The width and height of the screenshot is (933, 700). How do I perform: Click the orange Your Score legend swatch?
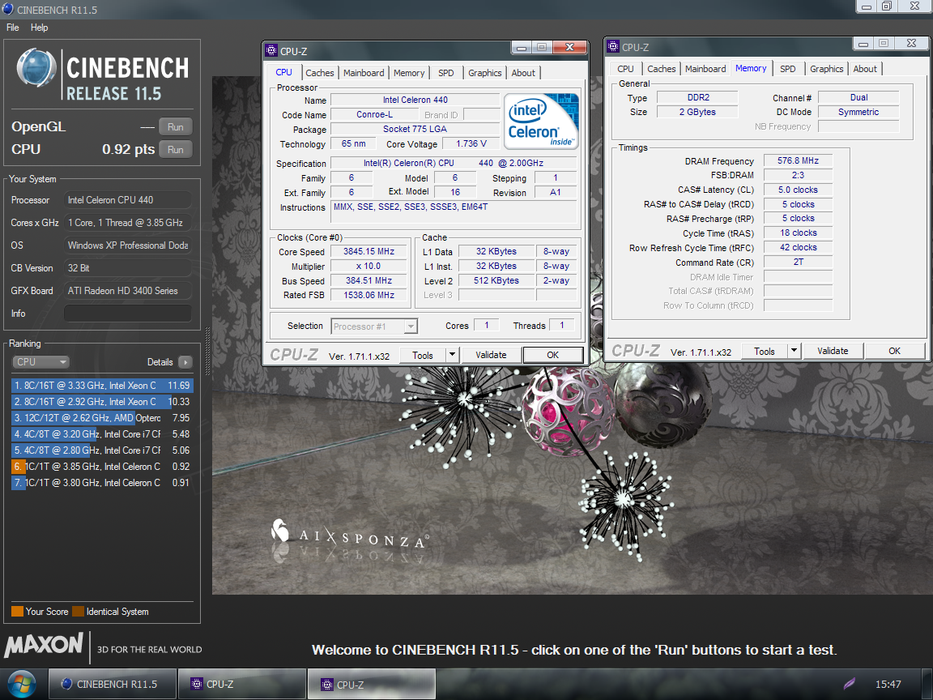pyautogui.click(x=17, y=612)
